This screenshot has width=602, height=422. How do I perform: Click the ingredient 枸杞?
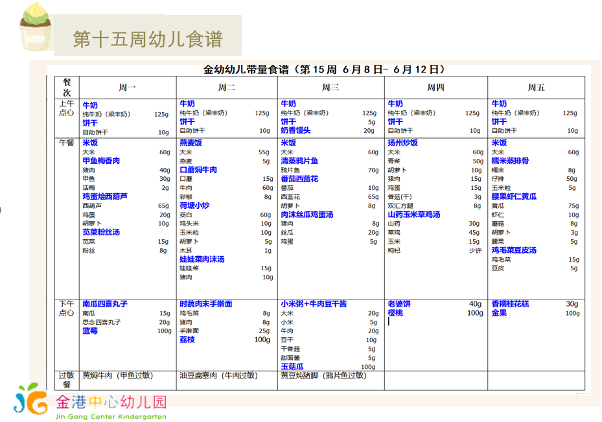click(394, 250)
